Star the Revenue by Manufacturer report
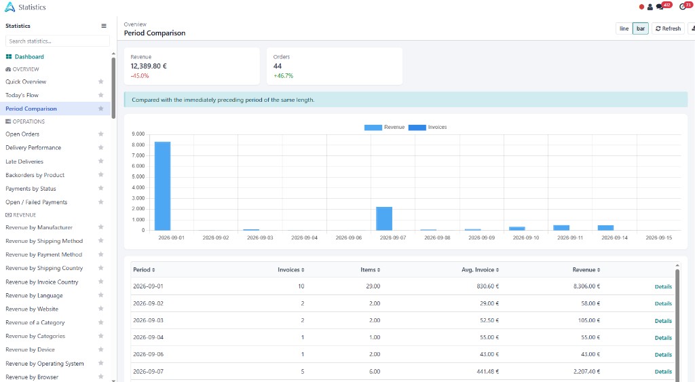Screen dimensions: 695x382 pyautogui.click(x=100, y=227)
